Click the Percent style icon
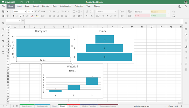The height and width of the screenshot is (108, 189). pyautogui.click(x=103, y=16)
